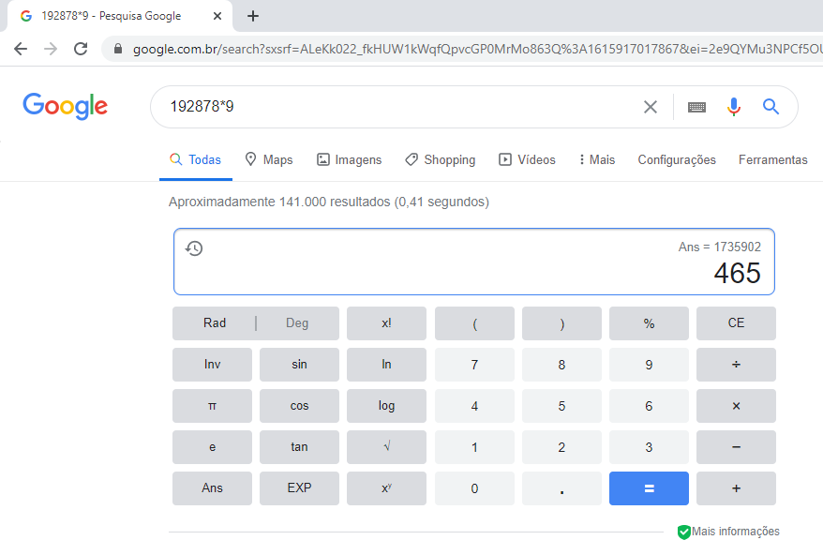The height and width of the screenshot is (555, 823).
Task: Click the calculator 4 key
Action: (474, 406)
